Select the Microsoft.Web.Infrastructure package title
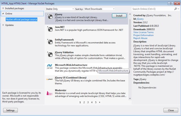 click(x=71, y=65)
